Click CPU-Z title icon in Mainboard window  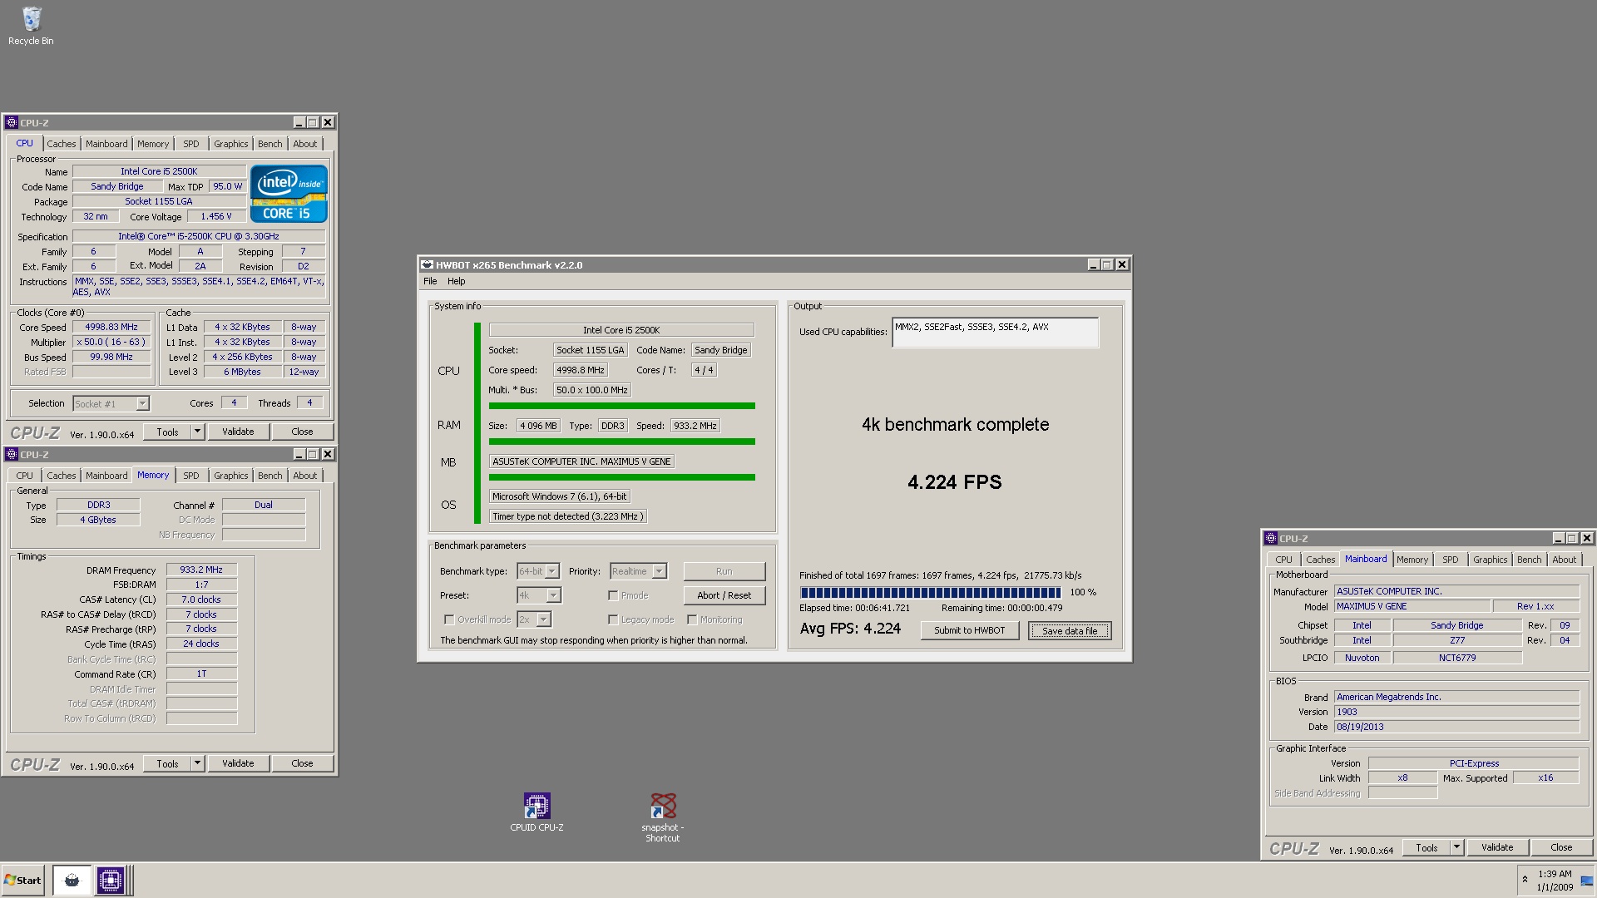(1271, 538)
